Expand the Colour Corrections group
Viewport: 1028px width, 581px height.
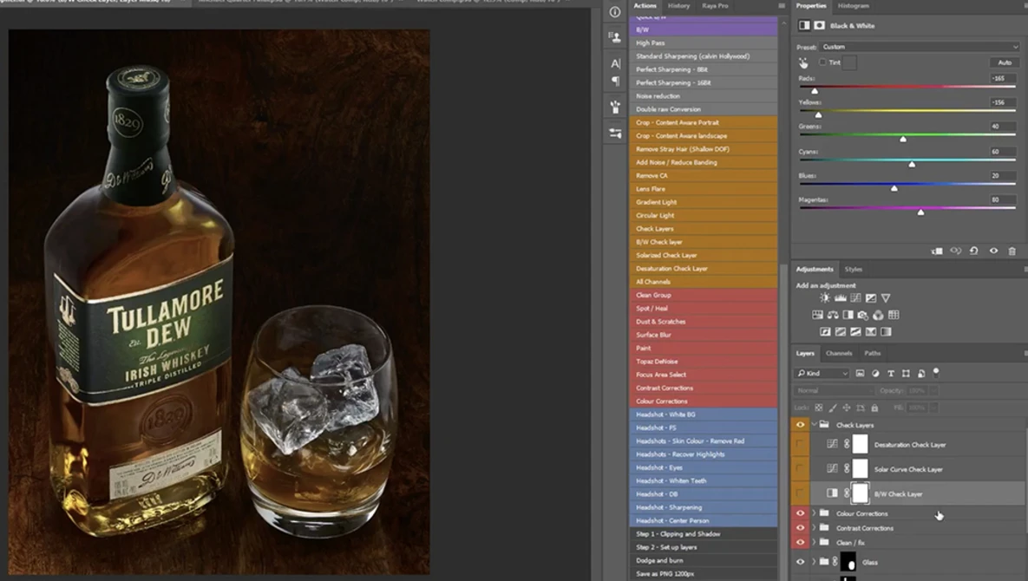814,513
